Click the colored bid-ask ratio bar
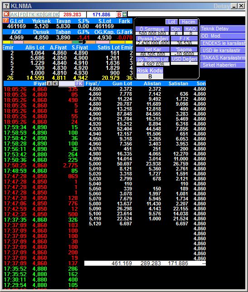Image resolution: width=248 pixels, height=292 pixels. point(68,42)
